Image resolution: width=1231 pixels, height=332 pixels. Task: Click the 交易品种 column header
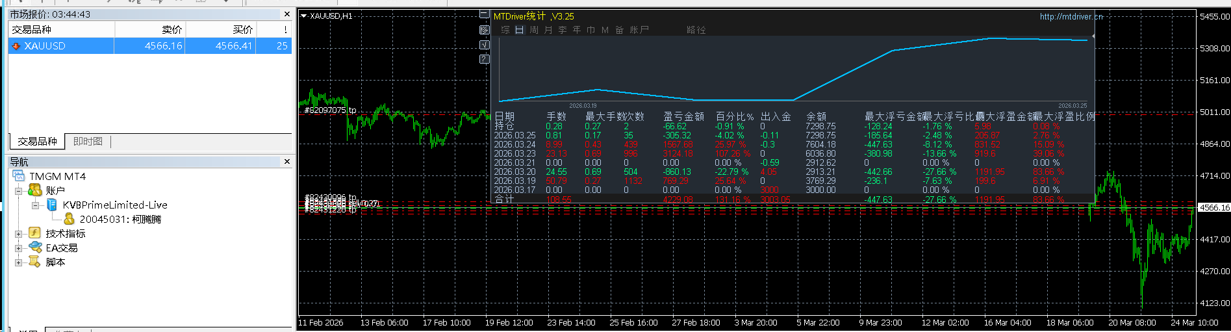[62, 29]
